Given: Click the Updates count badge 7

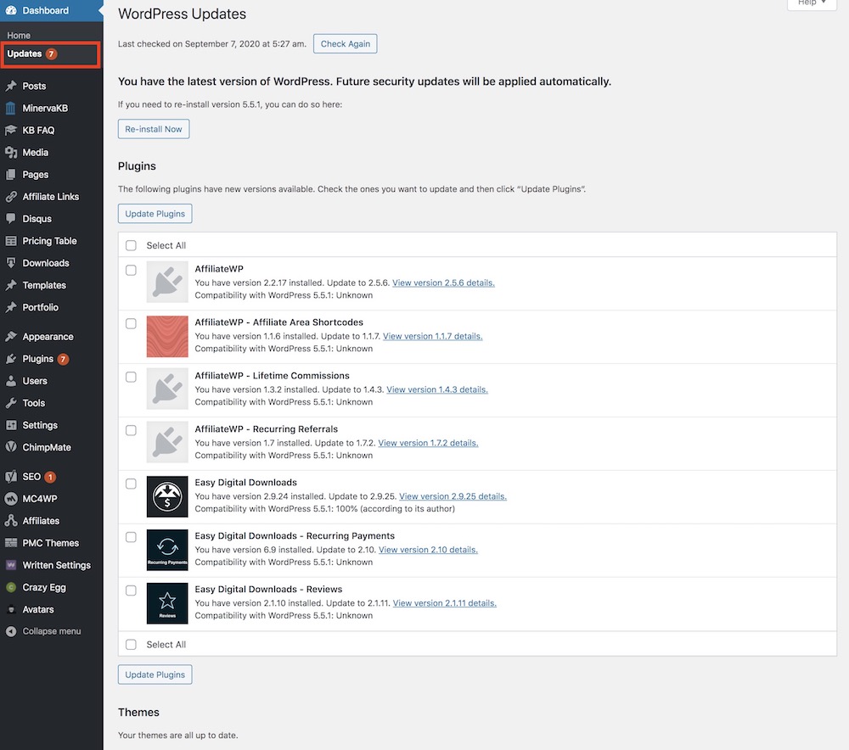Looking at the screenshot, I should tap(52, 54).
